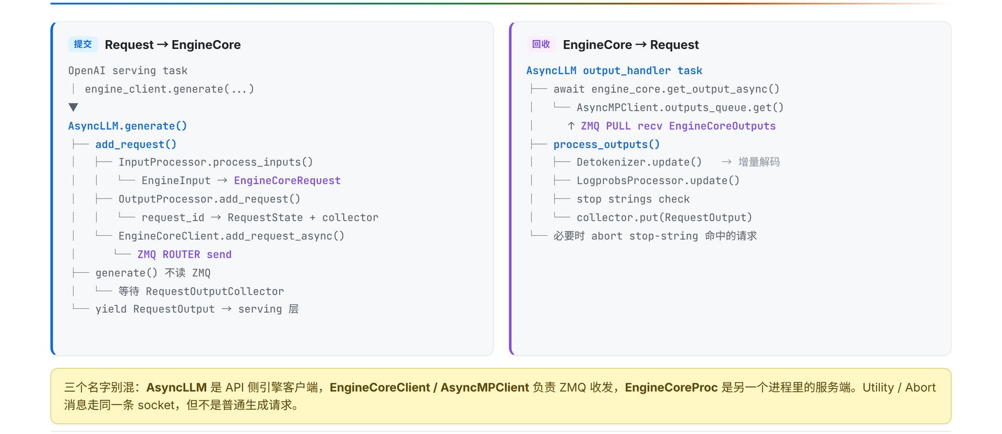This screenshot has height=434, width=1002.
Task: Click the 'request_id → RequestState + collector' line
Action: 260,218
